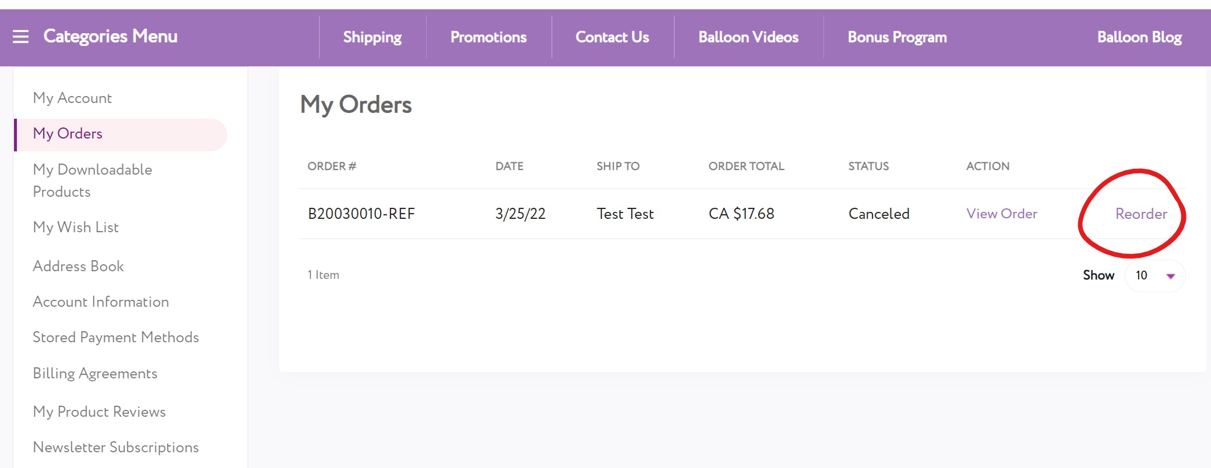Click the Reorder link for the canceled order
This screenshot has width=1211, height=468.
1140,214
